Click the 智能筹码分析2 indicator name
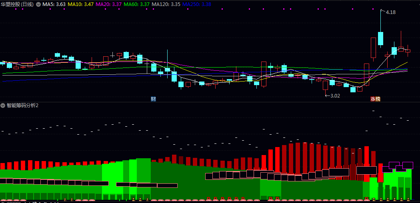The width and height of the screenshot is (420, 203). [22, 105]
